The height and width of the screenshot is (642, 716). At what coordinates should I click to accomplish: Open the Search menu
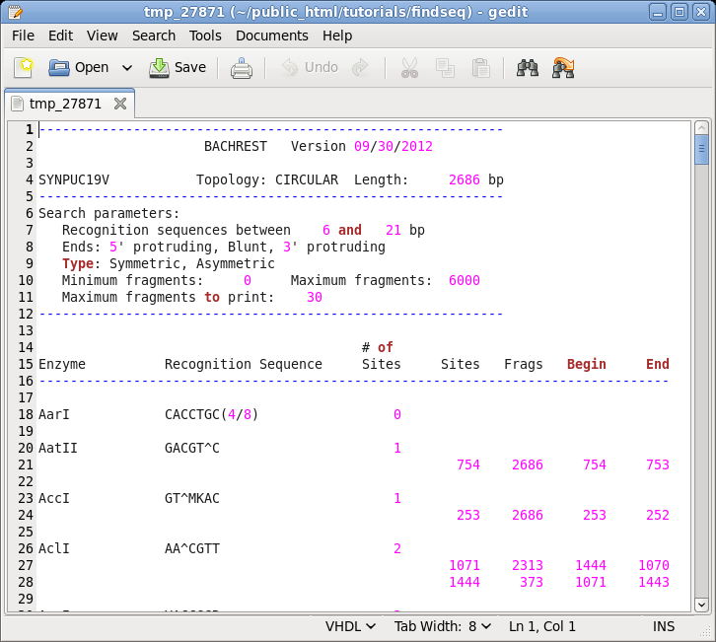point(154,36)
